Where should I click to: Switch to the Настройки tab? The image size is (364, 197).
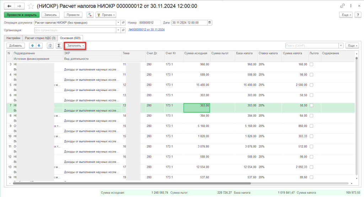pos(13,38)
